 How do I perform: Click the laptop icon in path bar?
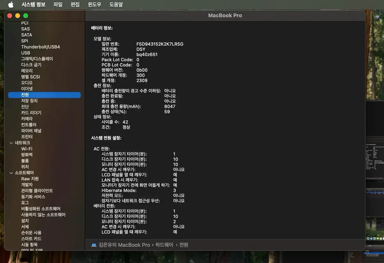94,245
